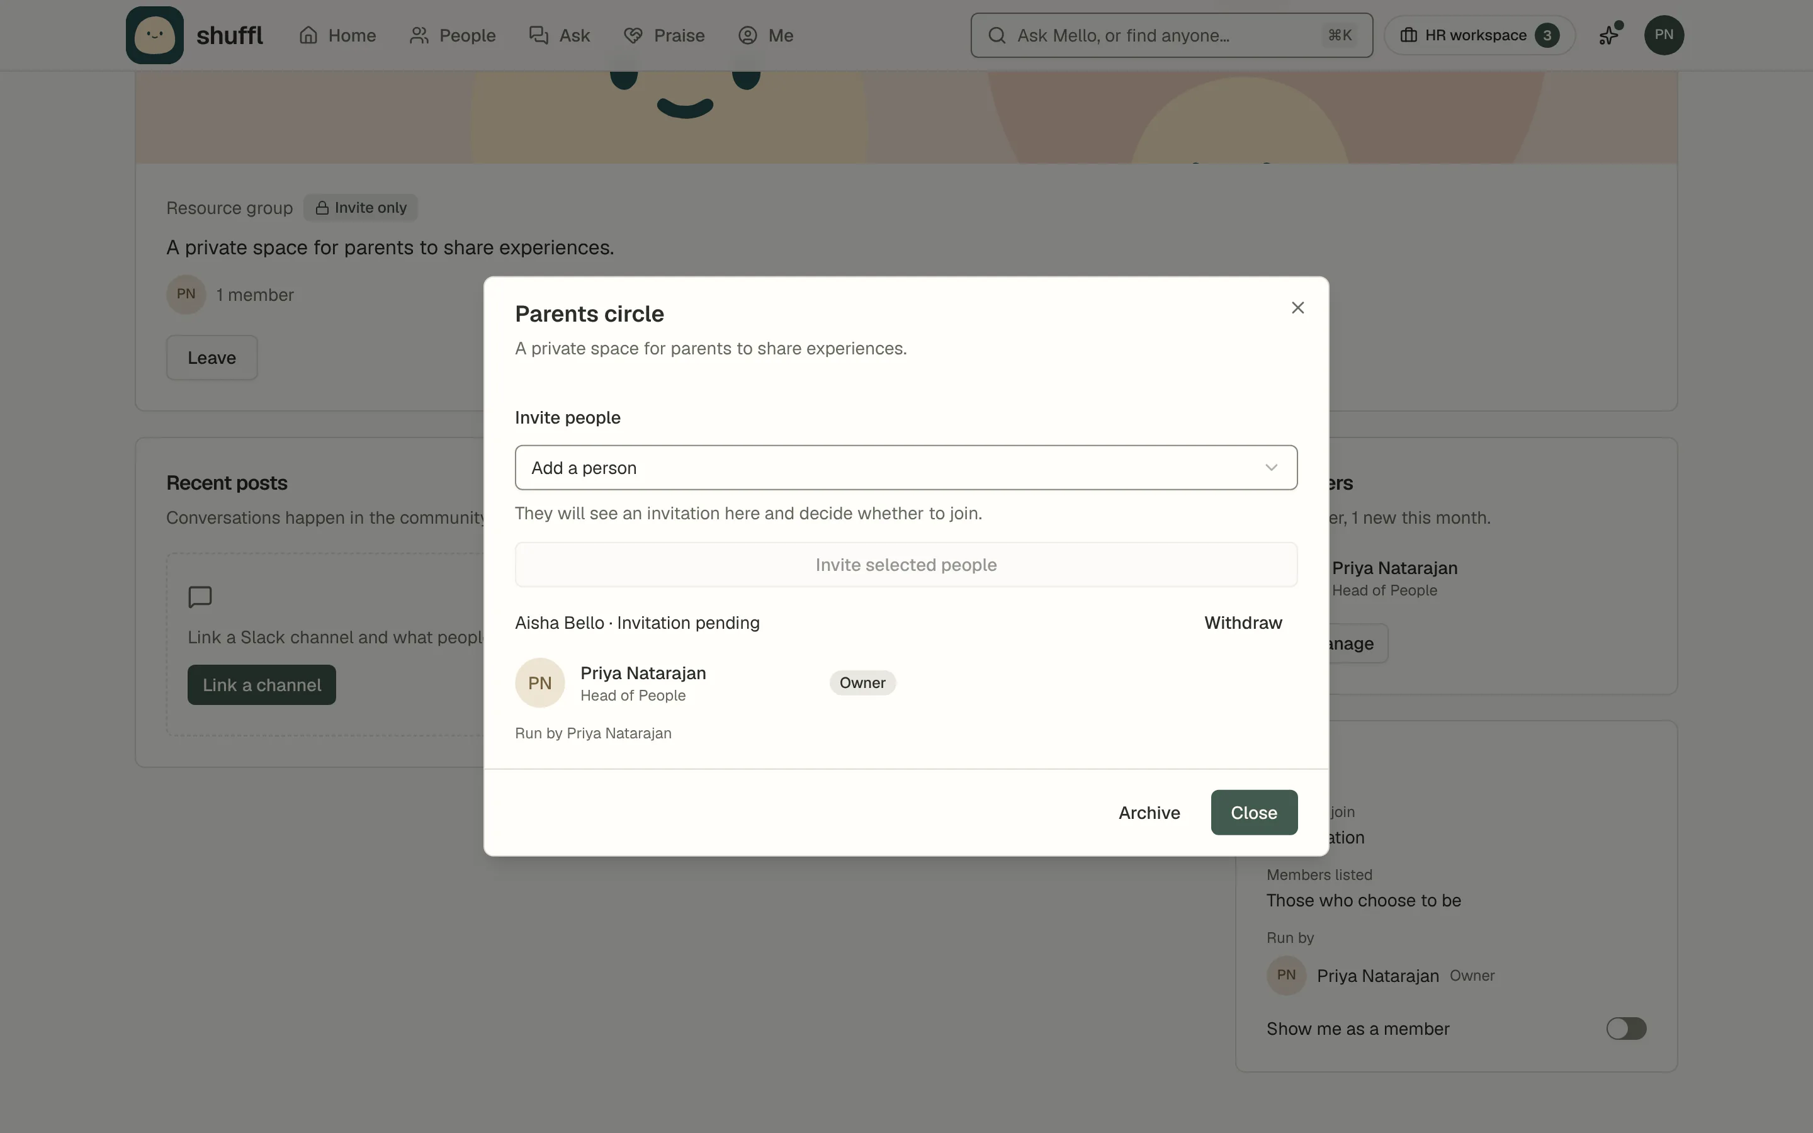Screen dimensions: 1813x1133
Task: Archive the Parents circle group
Action: [1149, 812]
